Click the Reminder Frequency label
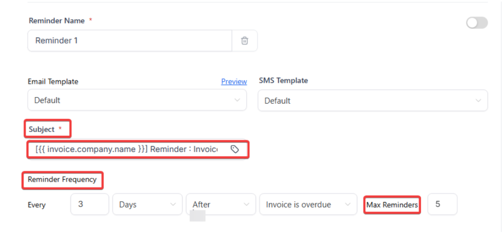Viewport: 502px width, 234px height. click(62, 180)
